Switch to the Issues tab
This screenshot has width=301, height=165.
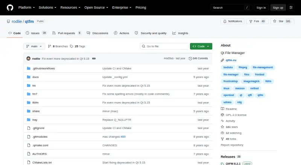[36, 33]
